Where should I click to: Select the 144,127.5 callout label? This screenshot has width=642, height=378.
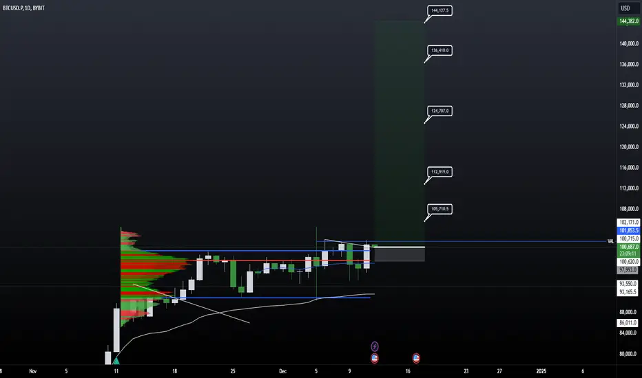pyautogui.click(x=439, y=10)
